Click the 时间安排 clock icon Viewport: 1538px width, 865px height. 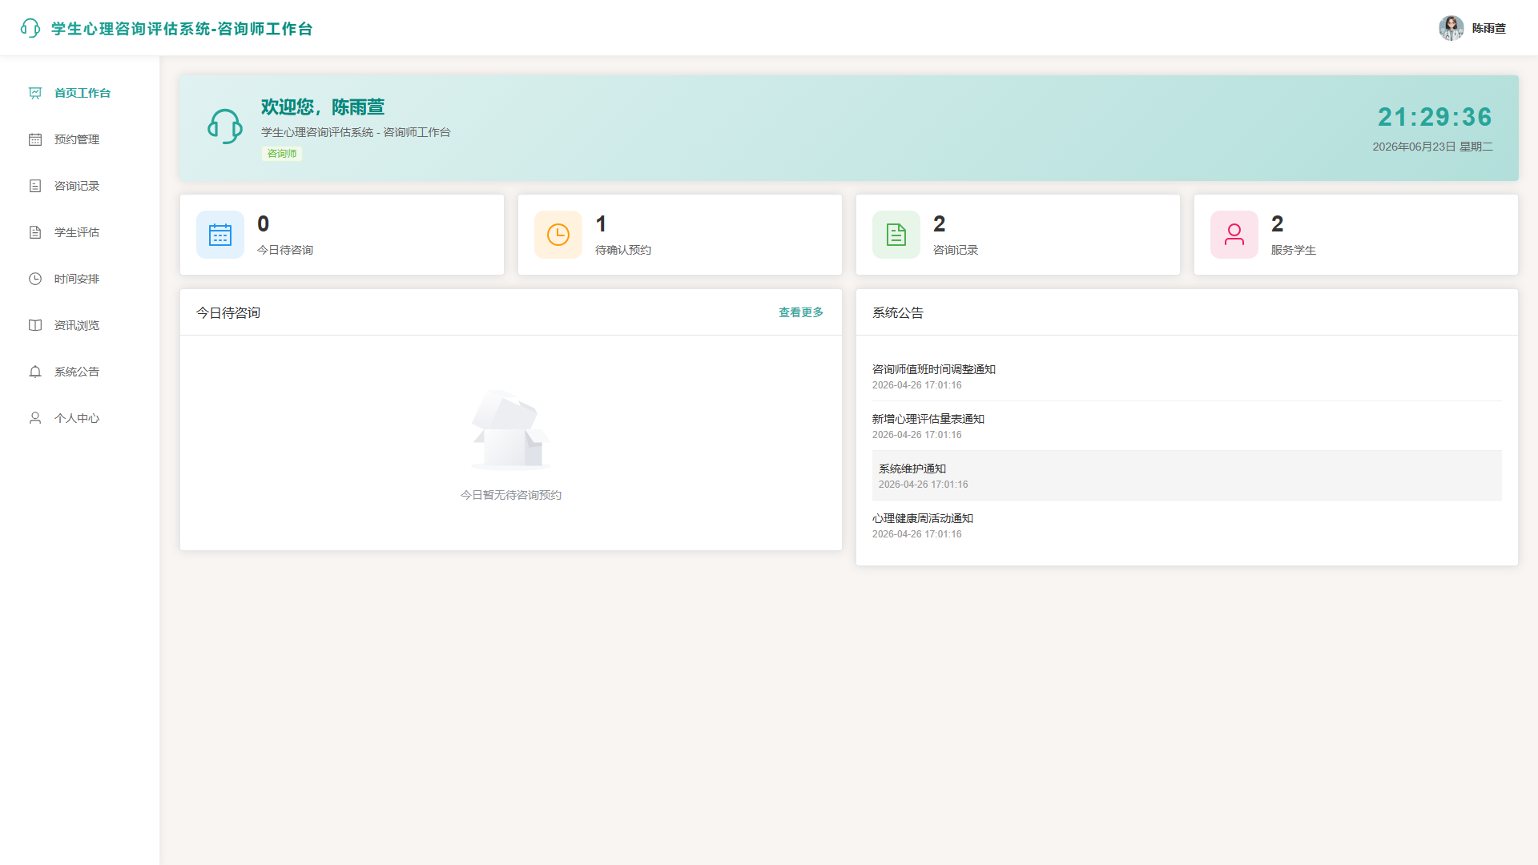point(35,279)
